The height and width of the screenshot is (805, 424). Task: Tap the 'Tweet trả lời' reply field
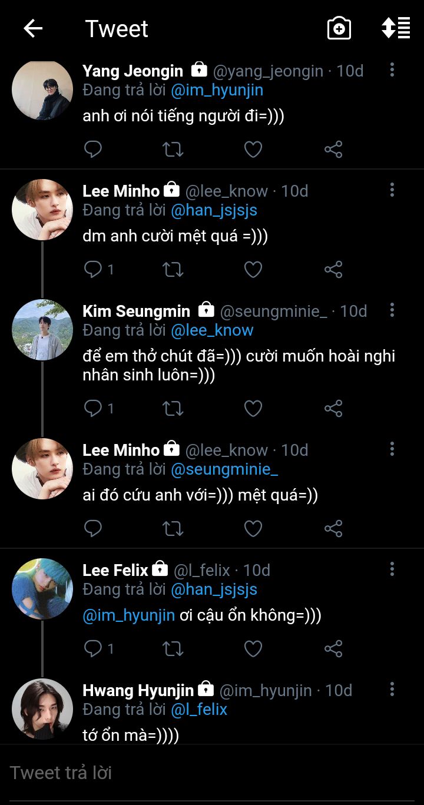coord(177,773)
